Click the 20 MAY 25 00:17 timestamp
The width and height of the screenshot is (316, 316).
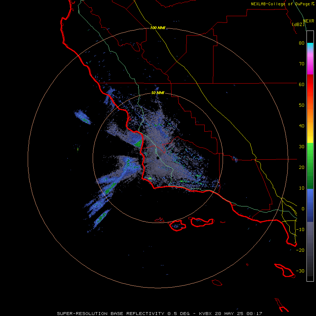(238, 314)
